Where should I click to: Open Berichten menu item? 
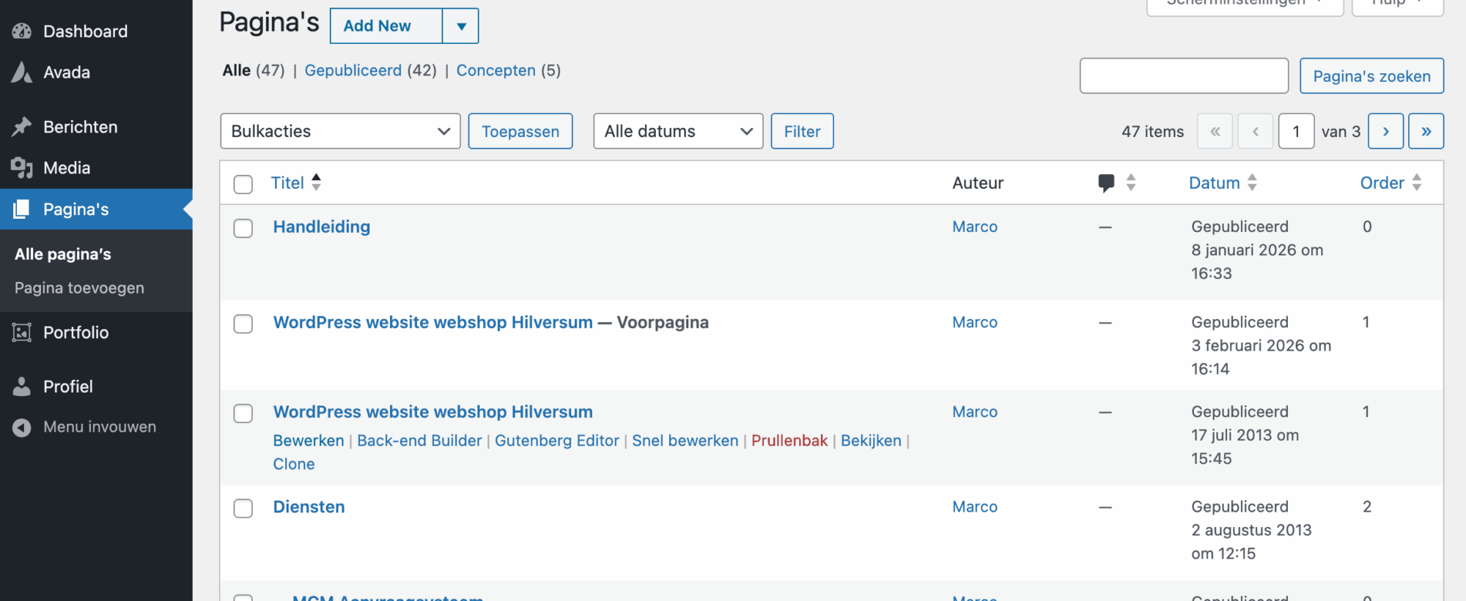tap(81, 127)
